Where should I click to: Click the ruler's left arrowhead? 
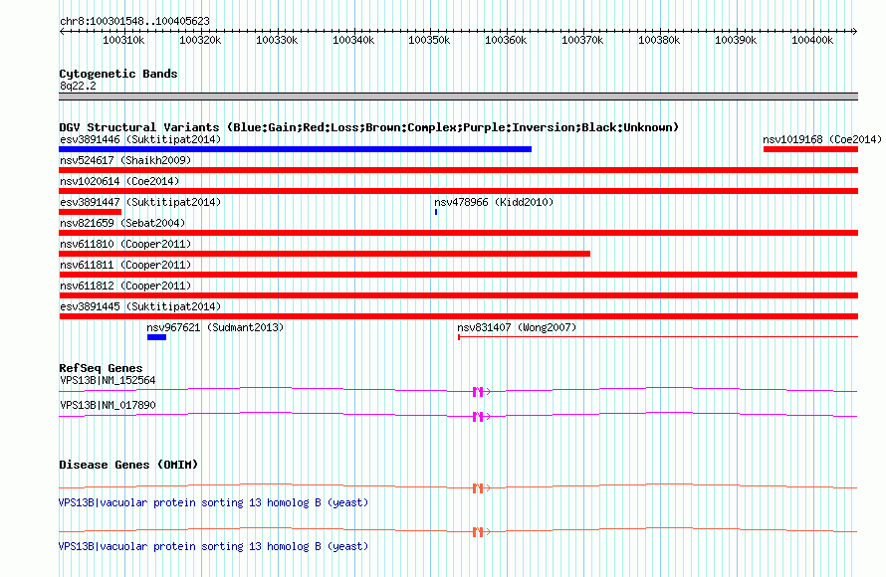[x=62, y=31]
